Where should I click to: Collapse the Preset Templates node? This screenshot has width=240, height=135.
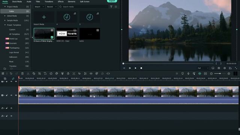5,25
